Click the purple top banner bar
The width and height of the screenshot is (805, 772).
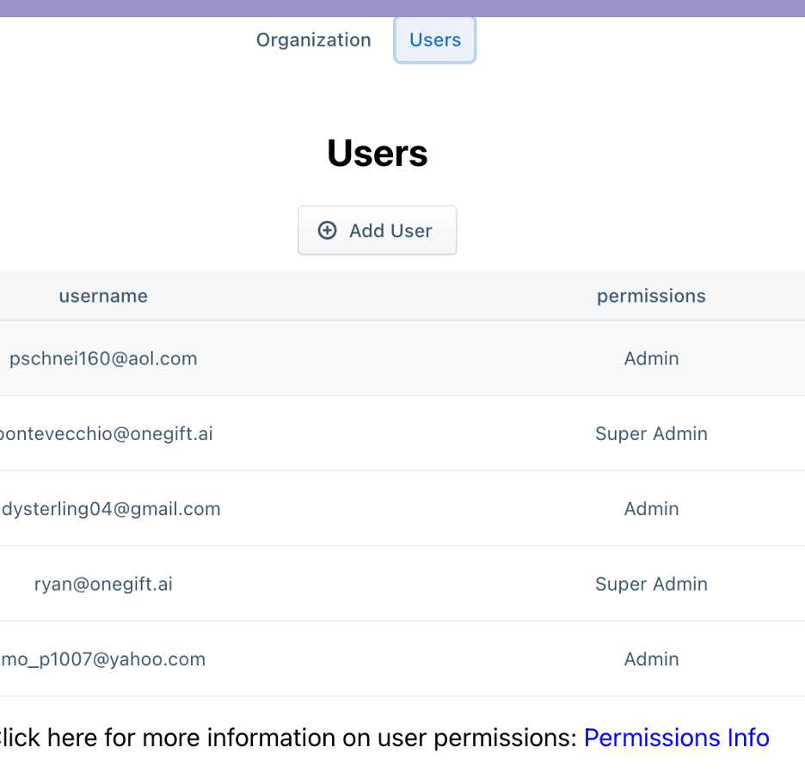(x=402, y=9)
